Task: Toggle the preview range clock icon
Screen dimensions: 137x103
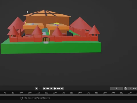Action: pyautogui.click(x=126, y=88)
